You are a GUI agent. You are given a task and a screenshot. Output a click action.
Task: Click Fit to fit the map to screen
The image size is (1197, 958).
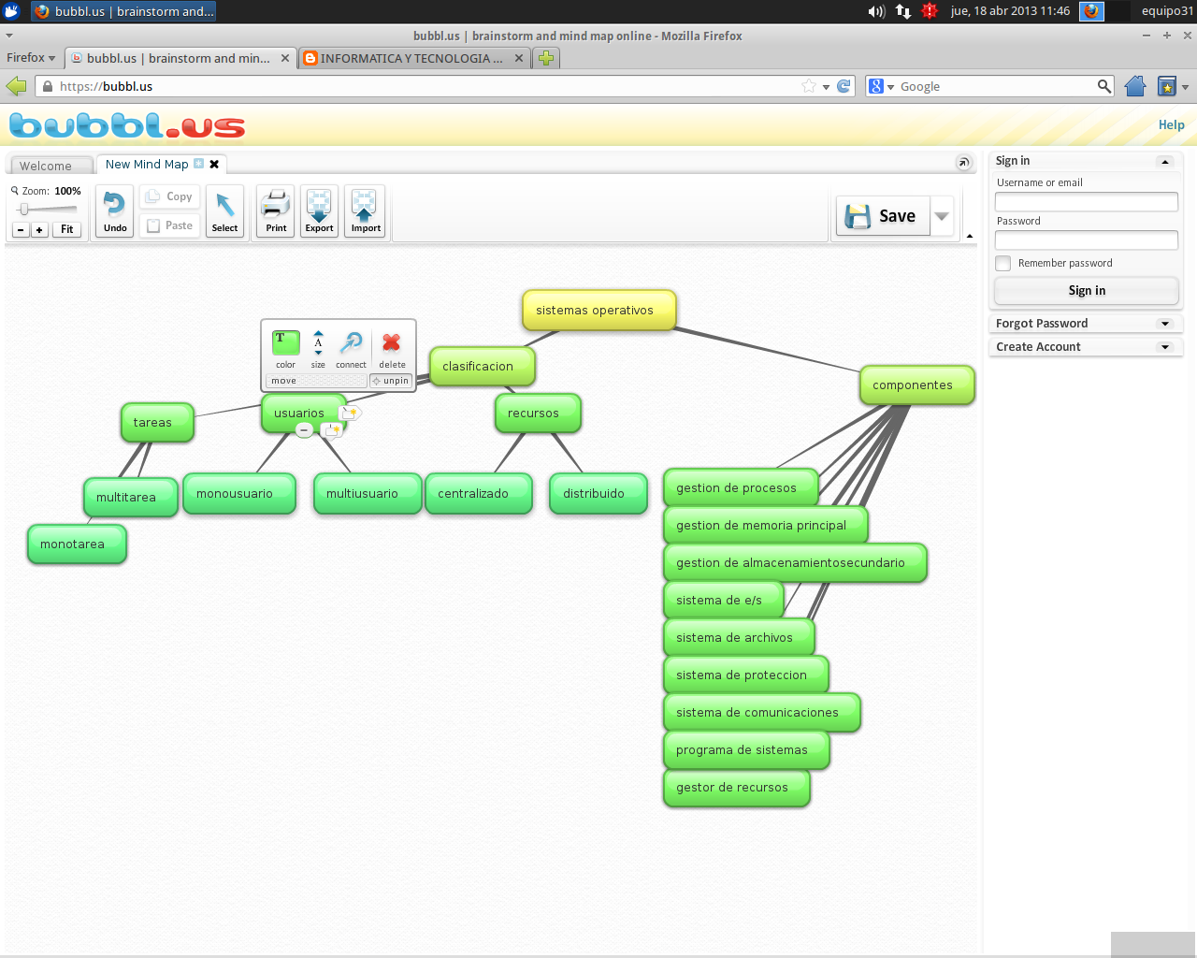66,229
